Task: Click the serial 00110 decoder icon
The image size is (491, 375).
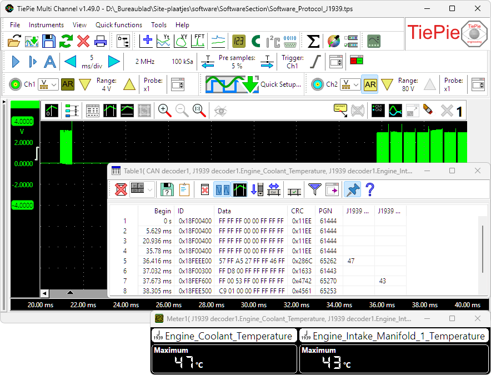Action: (x=290, y=41)
